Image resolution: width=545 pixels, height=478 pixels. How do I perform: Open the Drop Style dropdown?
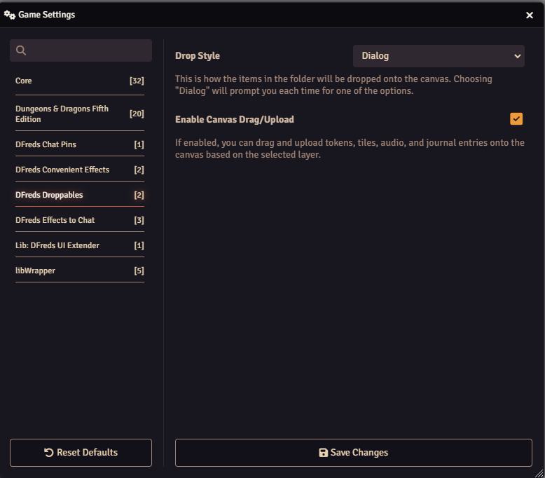coord(439,56)
